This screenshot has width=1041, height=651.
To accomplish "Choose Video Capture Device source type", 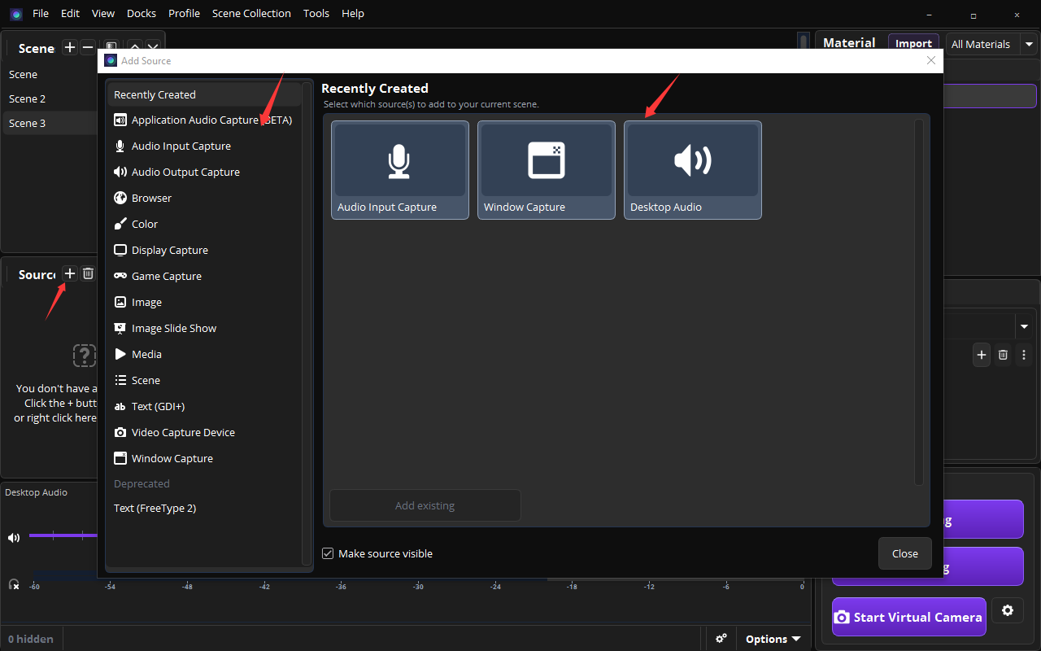I will [203, 432].
